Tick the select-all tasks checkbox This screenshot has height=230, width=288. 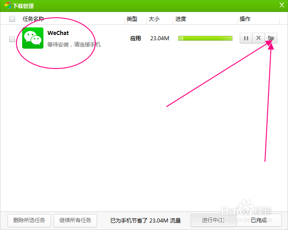click(12, 19)
